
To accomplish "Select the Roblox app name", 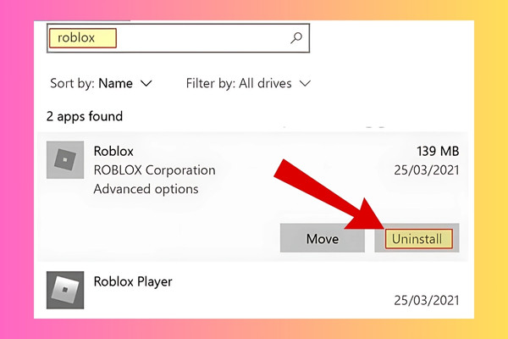I will 113,151.
